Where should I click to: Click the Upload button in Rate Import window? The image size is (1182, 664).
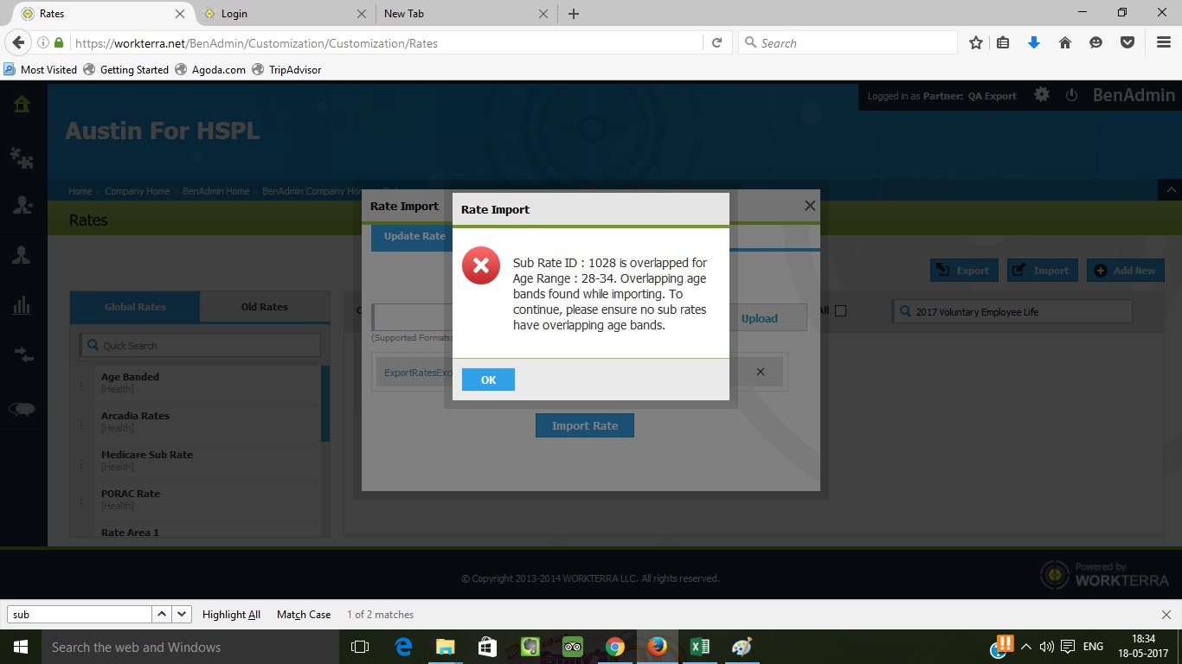[759, 318]
